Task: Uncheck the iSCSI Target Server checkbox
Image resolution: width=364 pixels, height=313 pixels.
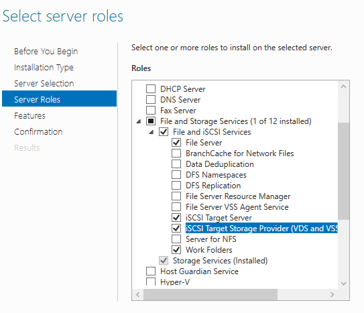Action: click(x=176, y=217)
